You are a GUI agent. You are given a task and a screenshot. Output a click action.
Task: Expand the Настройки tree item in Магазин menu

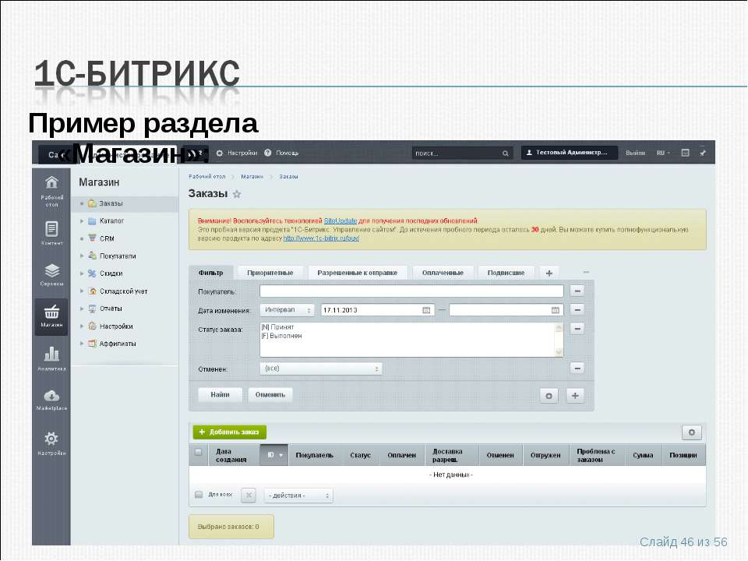pyautogui.click(x=82, y=326)
